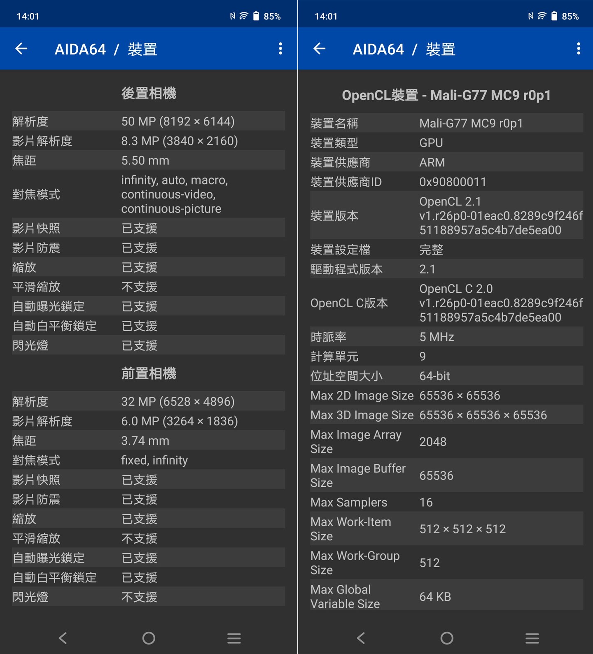This screenshot has height=654, width=593.
Task: Open the overflow menu on left screen
Action: [x=280, y=49]
